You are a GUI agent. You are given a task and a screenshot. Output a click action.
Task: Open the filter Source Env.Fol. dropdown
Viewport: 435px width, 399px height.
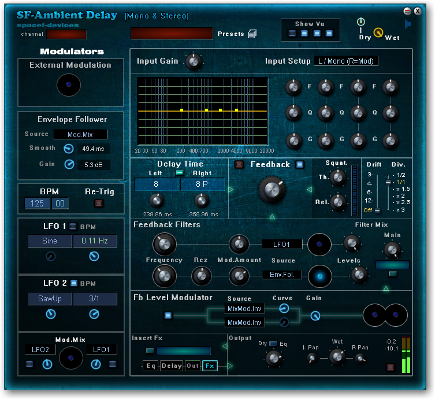(x=282, y=275)
